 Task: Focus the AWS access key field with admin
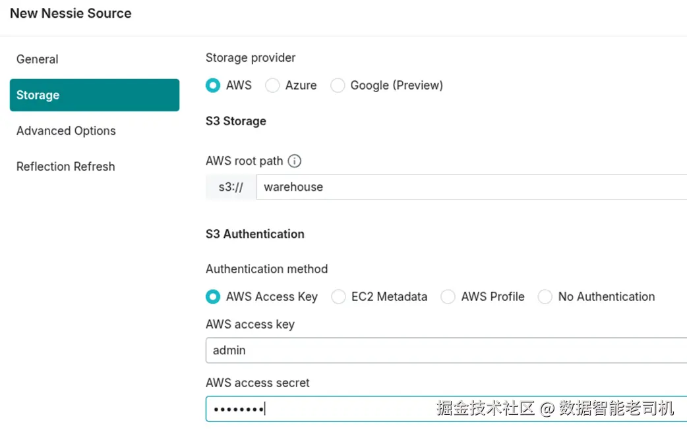[x=442, y=350]
